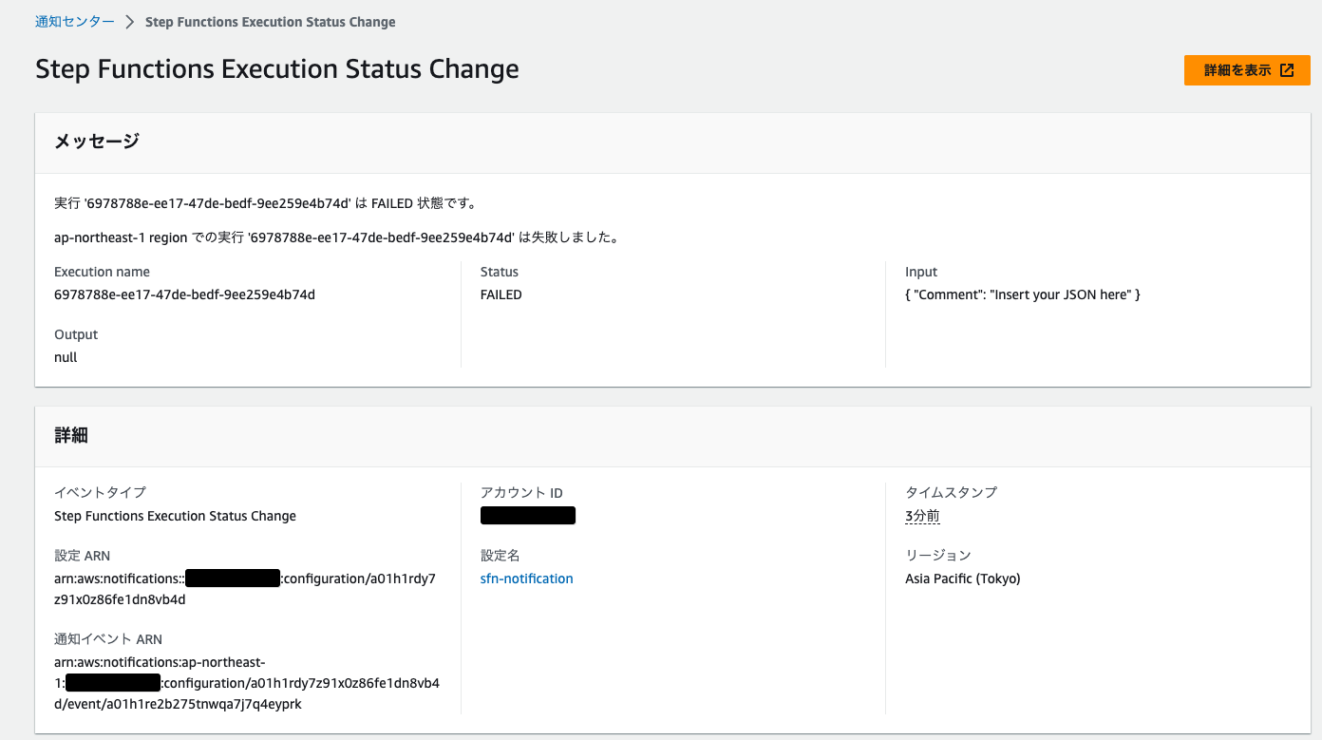Click the FAILED status value
Image resolution: width=1322 pixels, height=740 pixels.
tap(500, 294)
